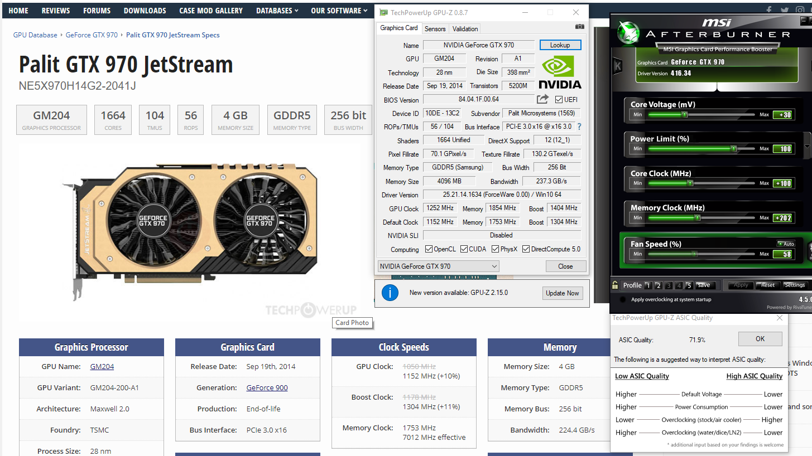Open the GeForce 900 generation link
Screen dimensions: 812x456
point(267,388)
